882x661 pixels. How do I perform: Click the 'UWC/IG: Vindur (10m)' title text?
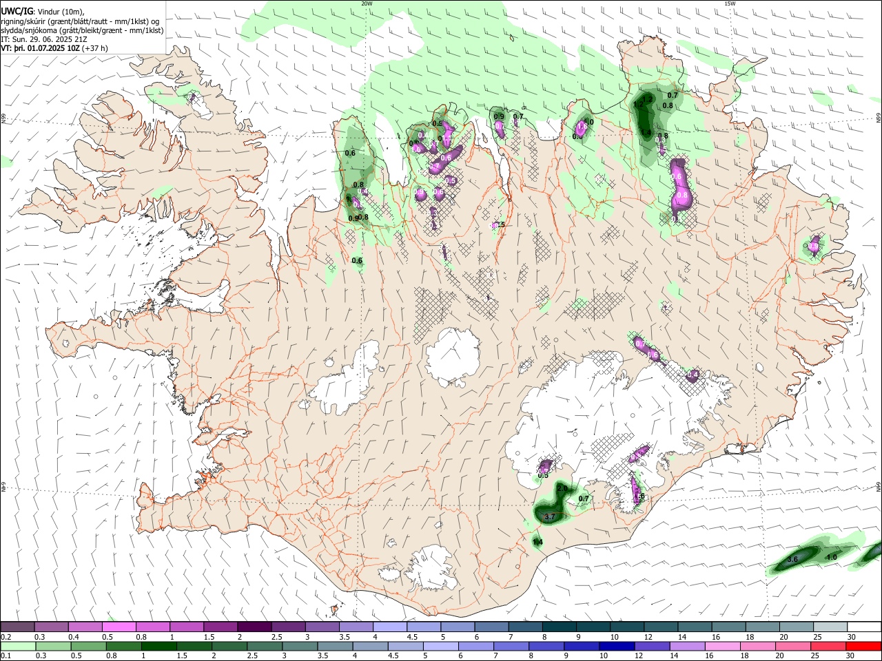coord(43,12)
